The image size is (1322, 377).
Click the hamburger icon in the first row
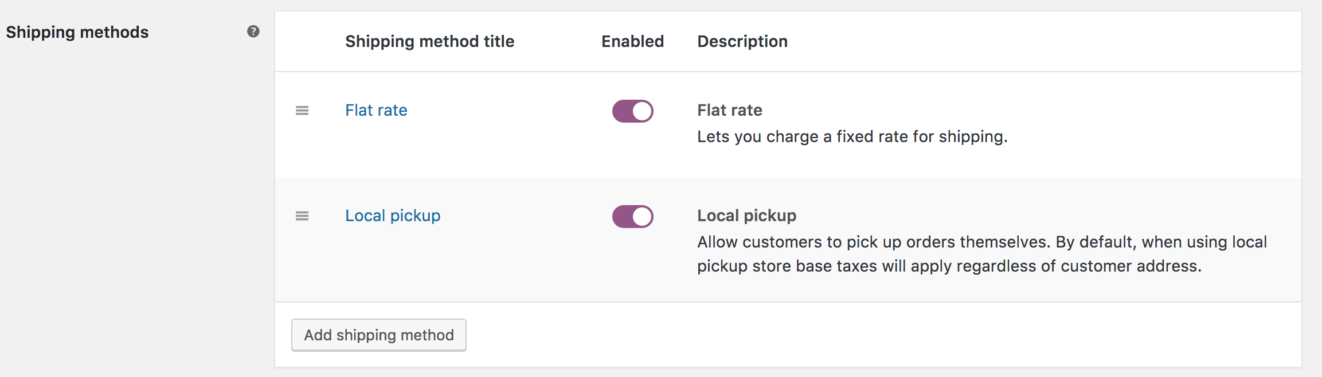[303, 111]
